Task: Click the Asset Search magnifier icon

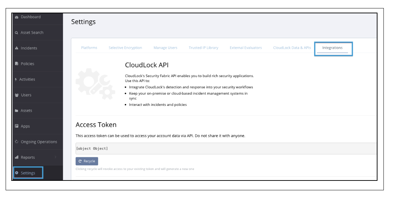Action: click(x=16, y=33)
